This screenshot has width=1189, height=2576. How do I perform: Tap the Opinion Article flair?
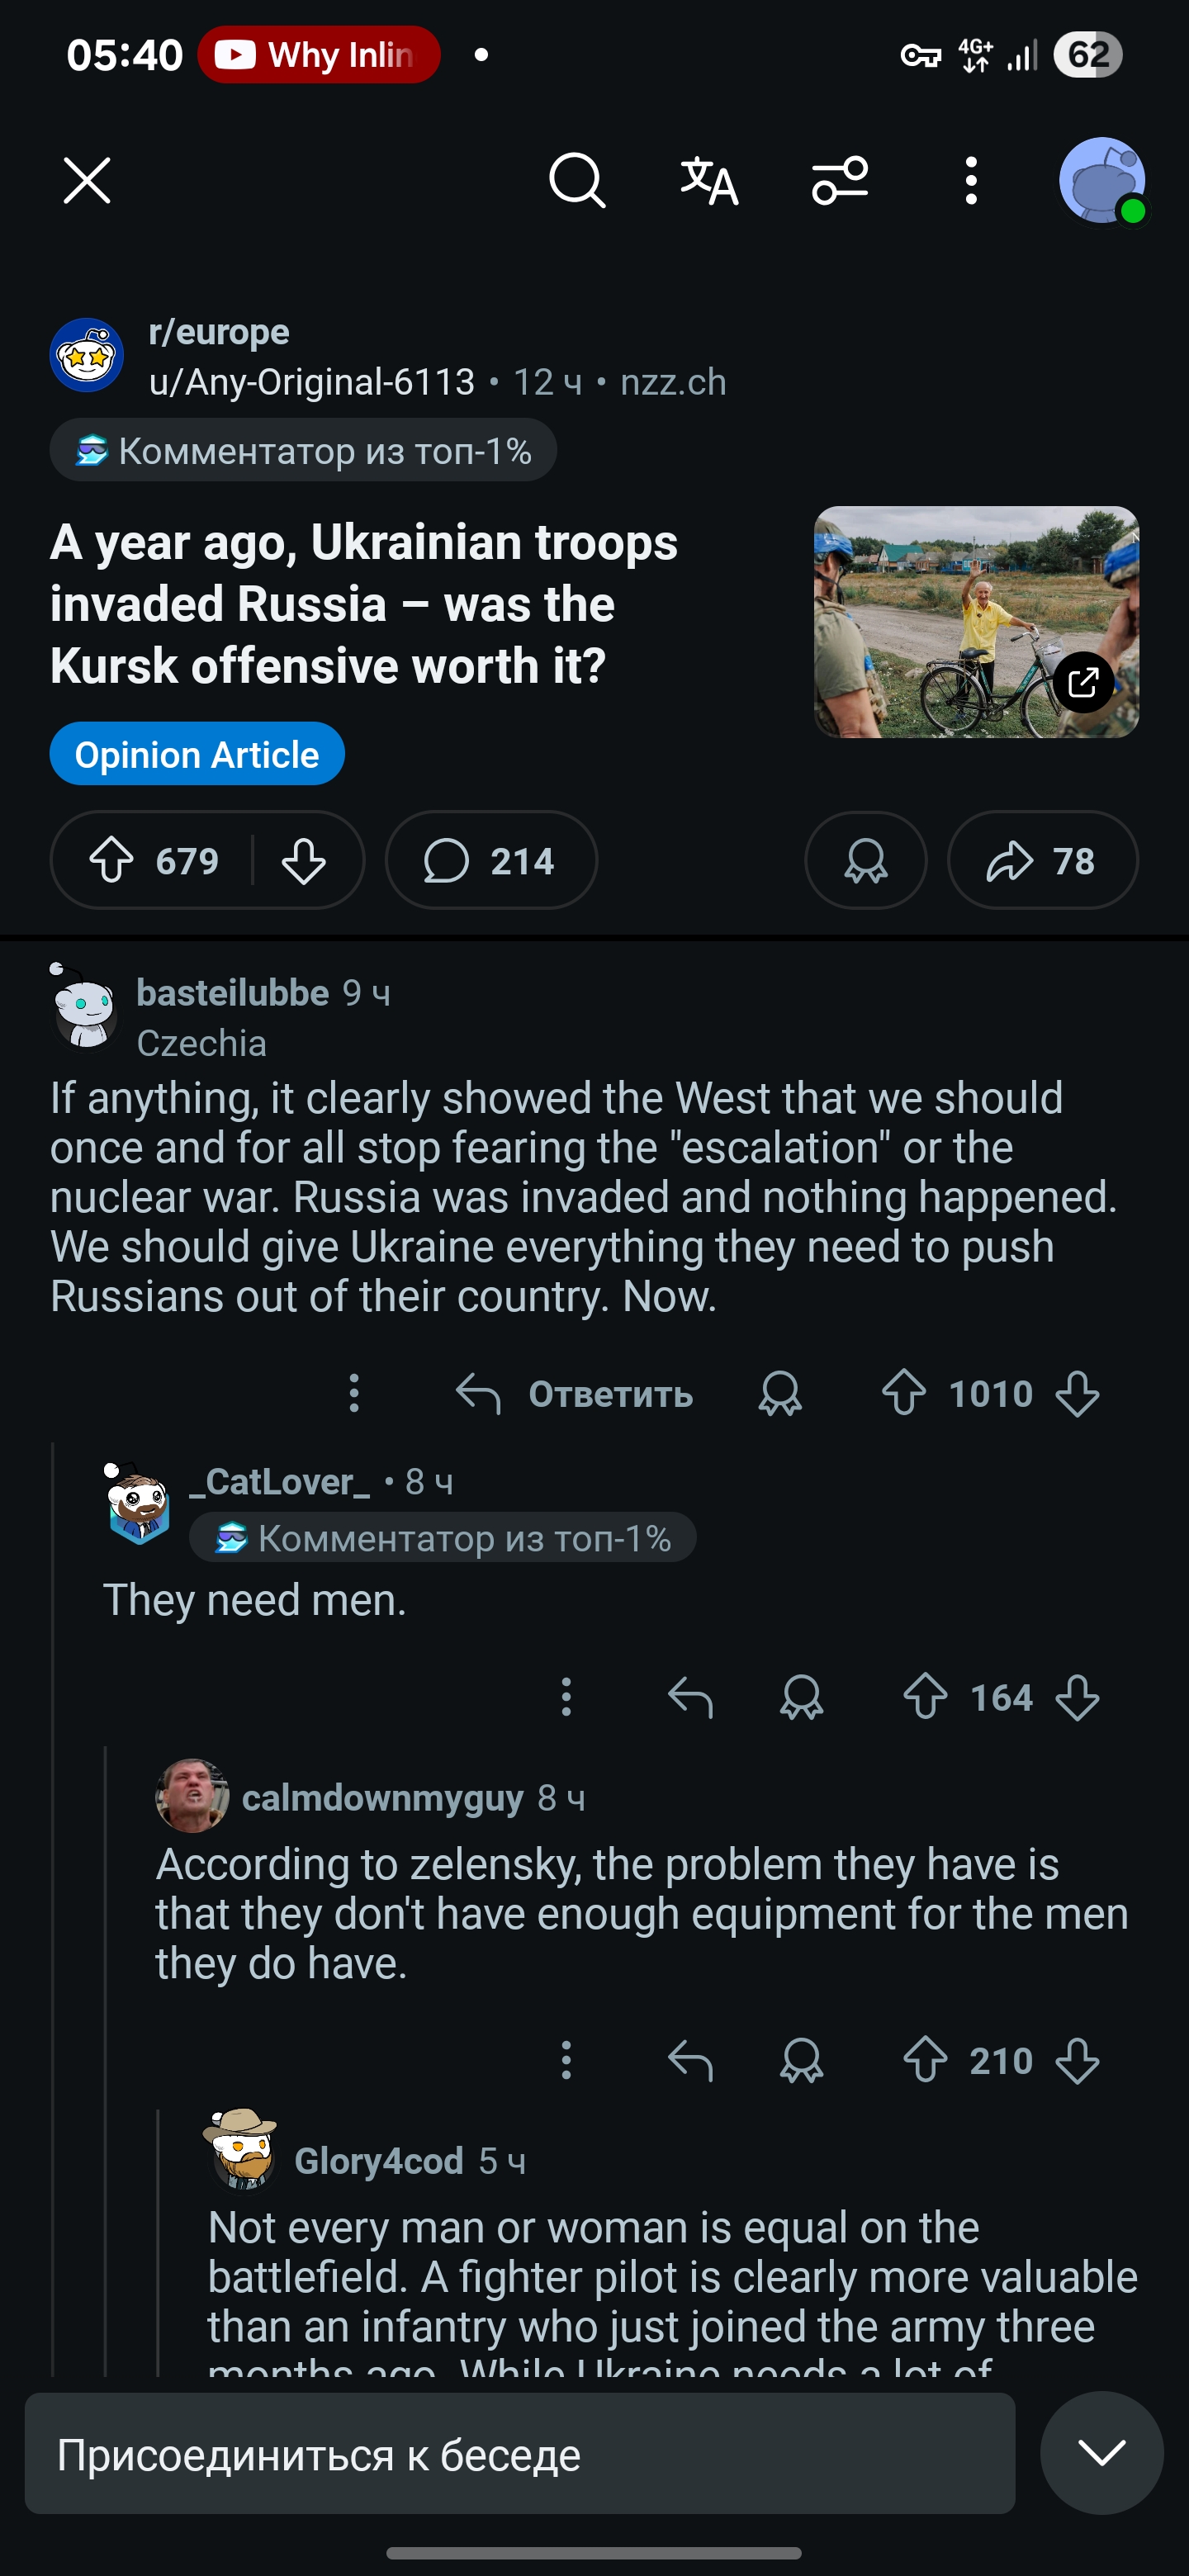pos(197,754)
